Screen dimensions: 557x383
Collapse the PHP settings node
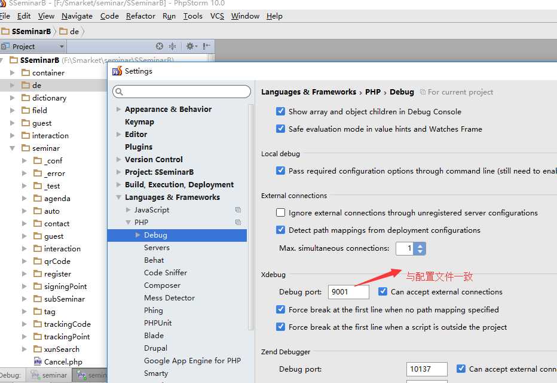tap(128, 222)
